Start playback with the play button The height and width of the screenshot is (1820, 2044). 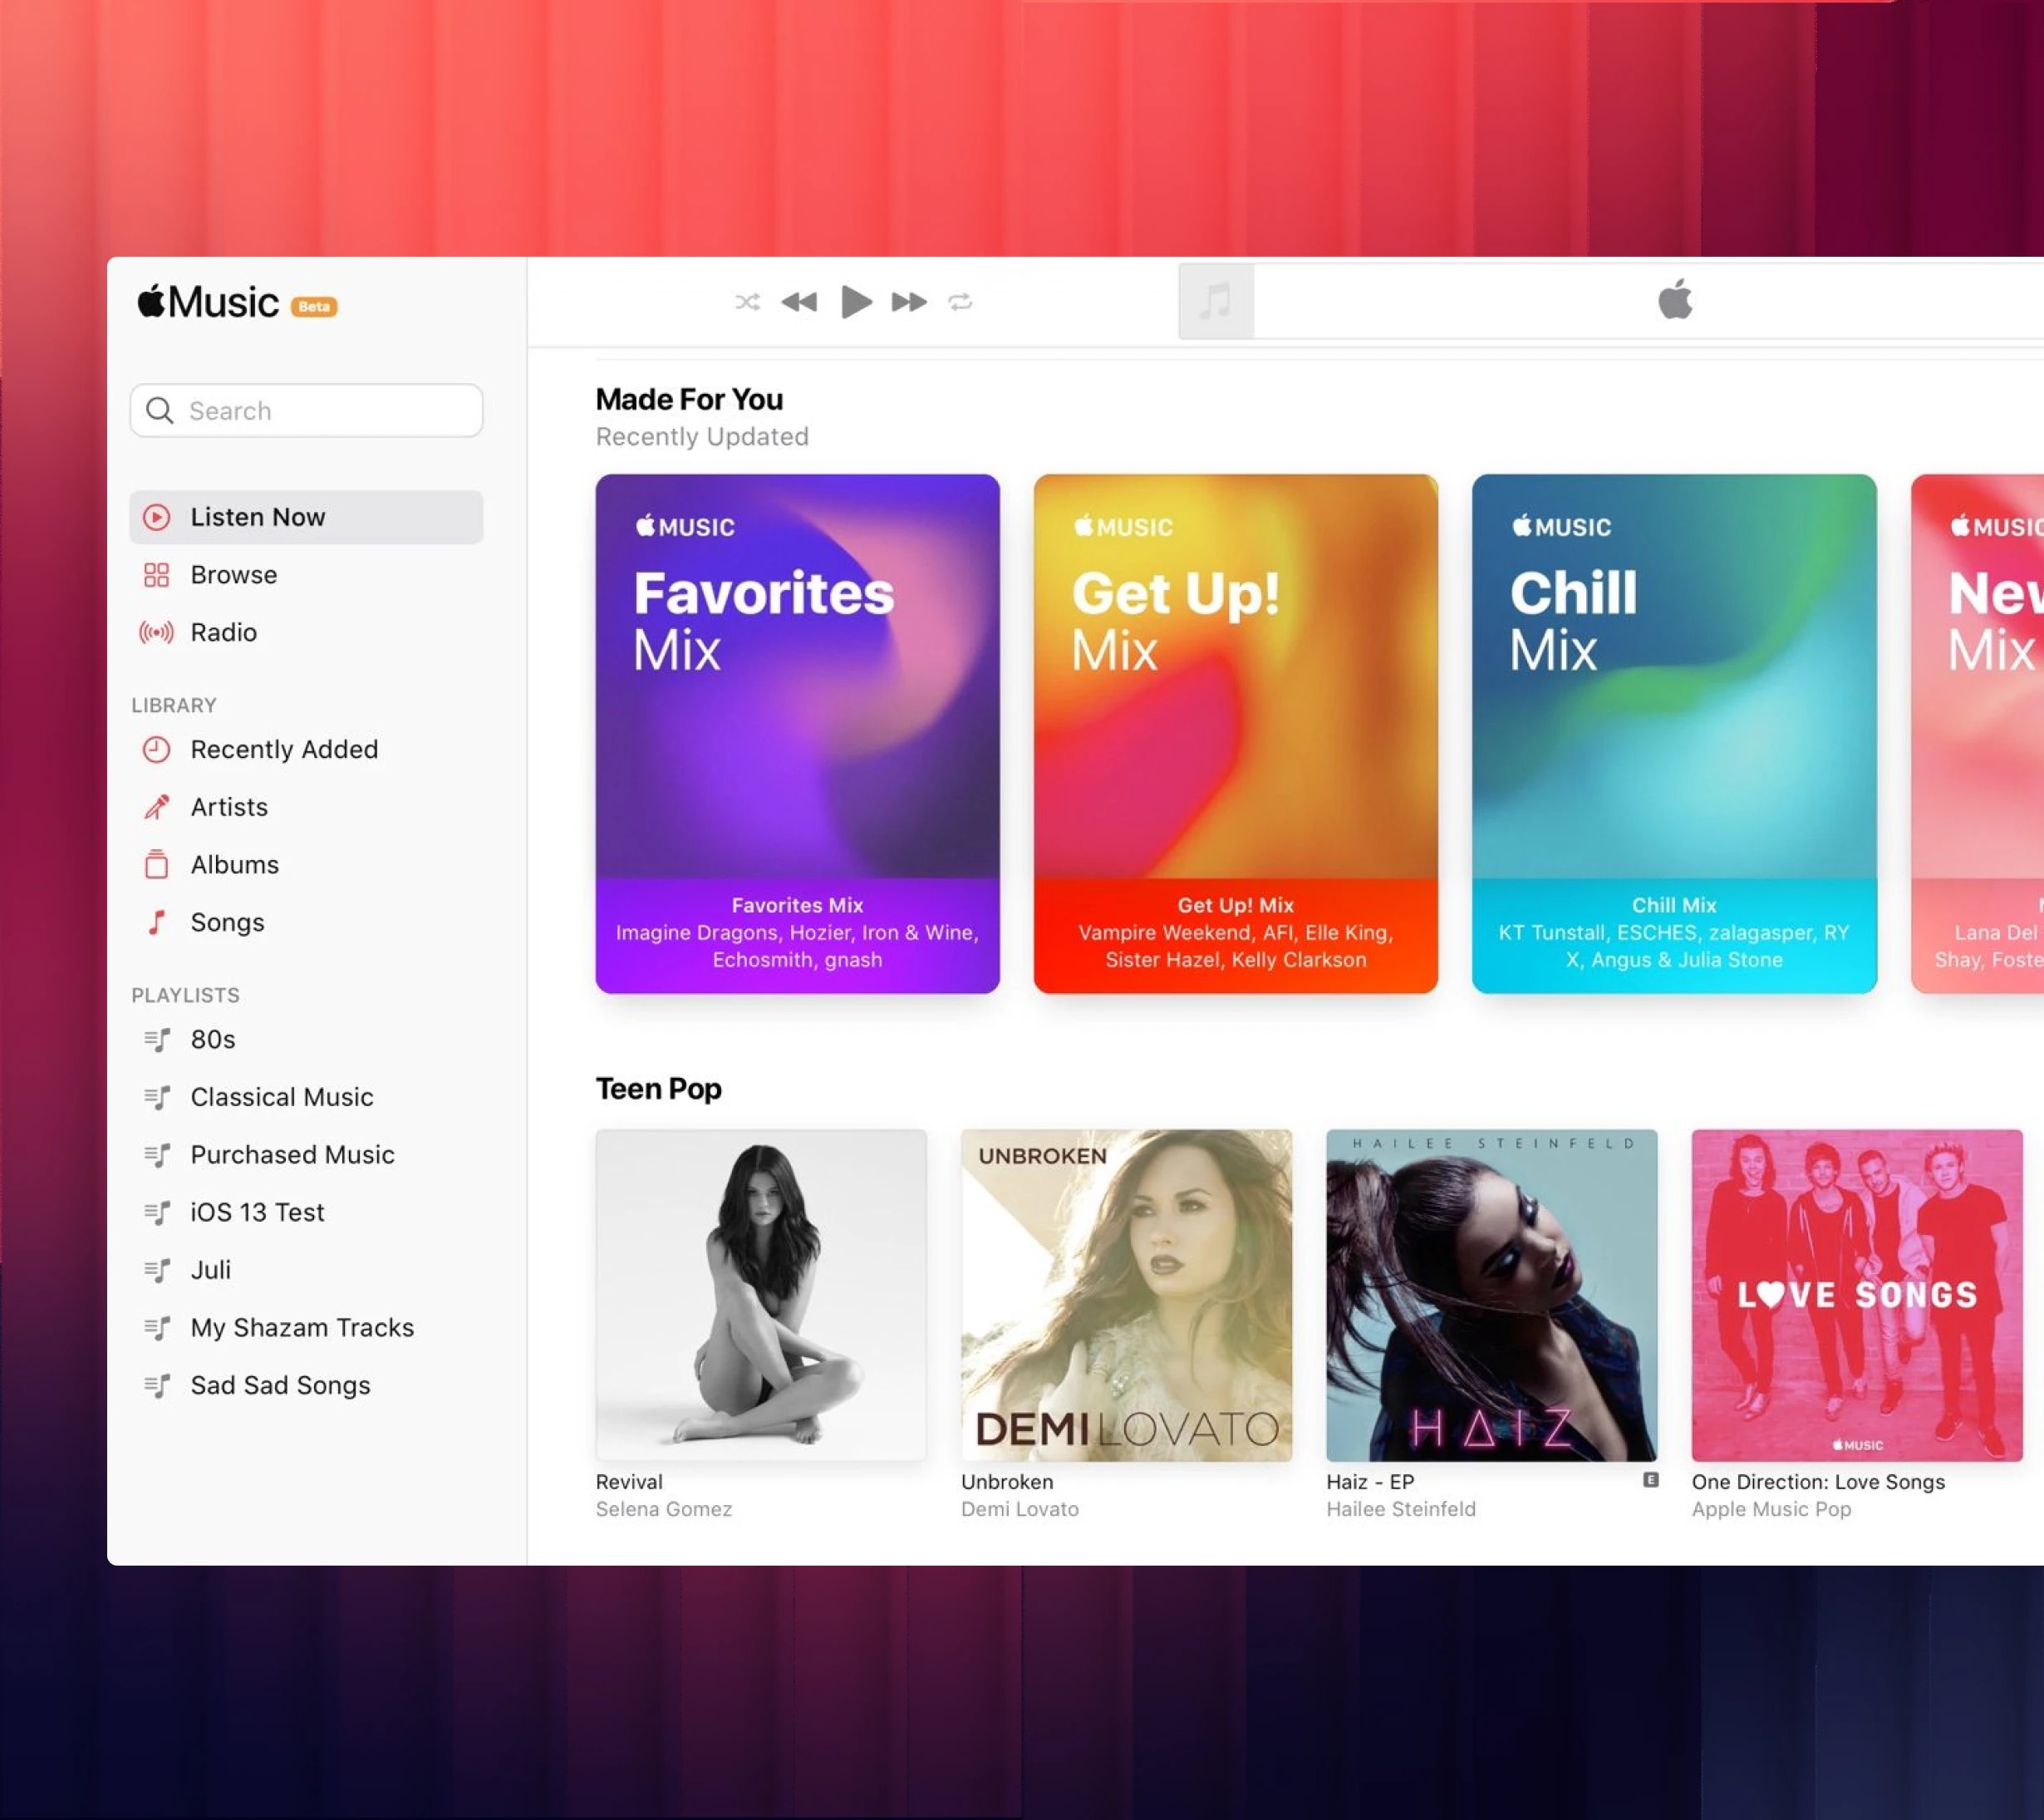[856, 302]
